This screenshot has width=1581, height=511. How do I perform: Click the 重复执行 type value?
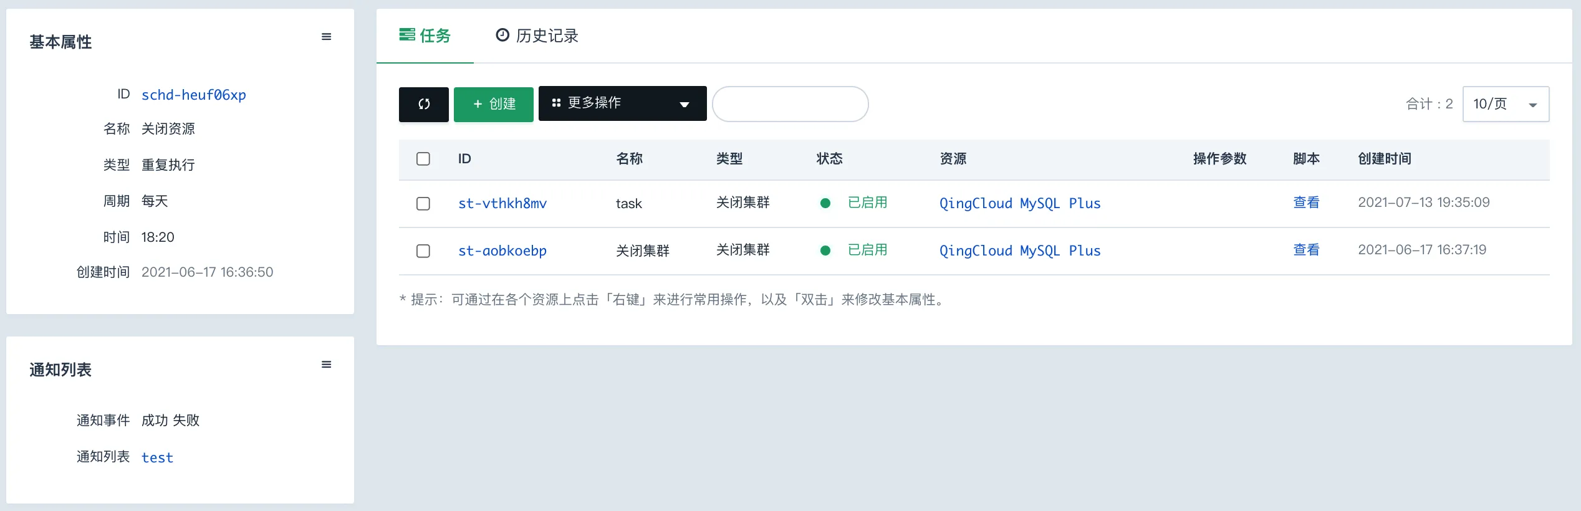click(168, 165)
